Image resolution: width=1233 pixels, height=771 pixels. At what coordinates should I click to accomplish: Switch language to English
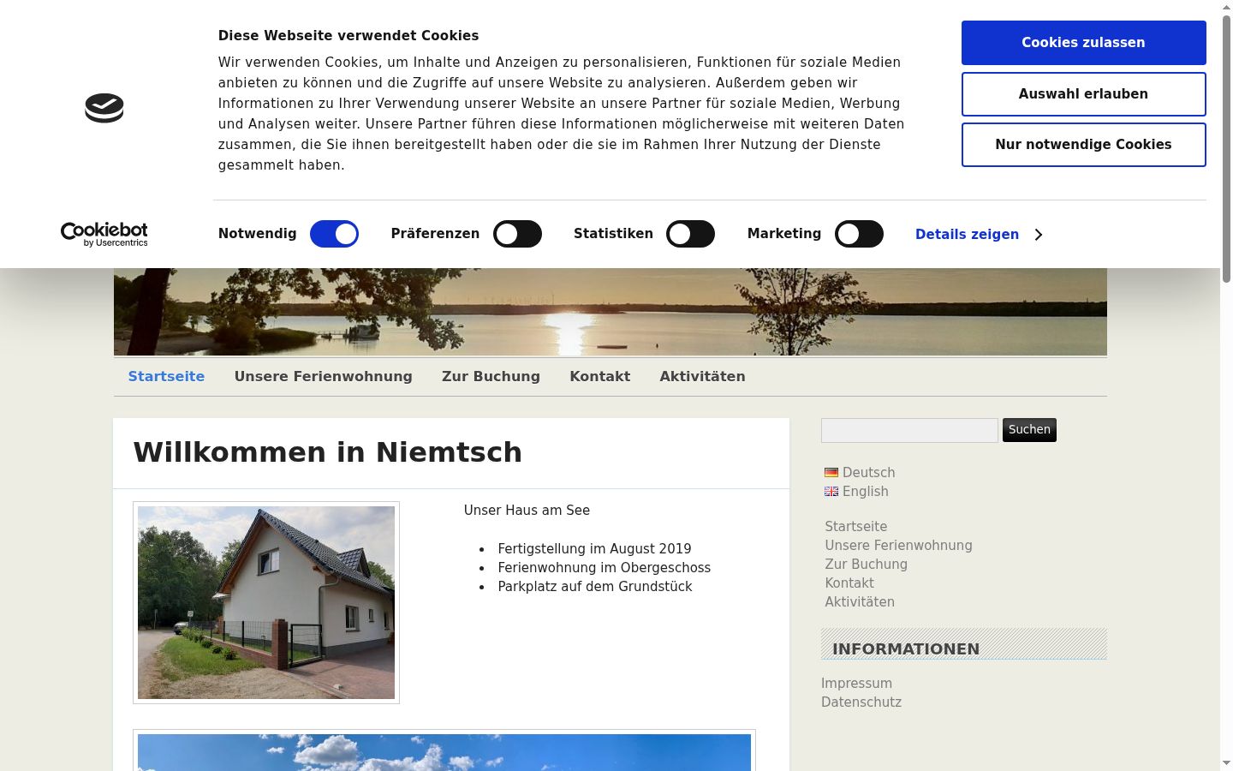[865, 491]
